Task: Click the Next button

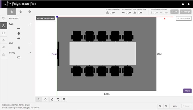Action: tap(187, 91)
